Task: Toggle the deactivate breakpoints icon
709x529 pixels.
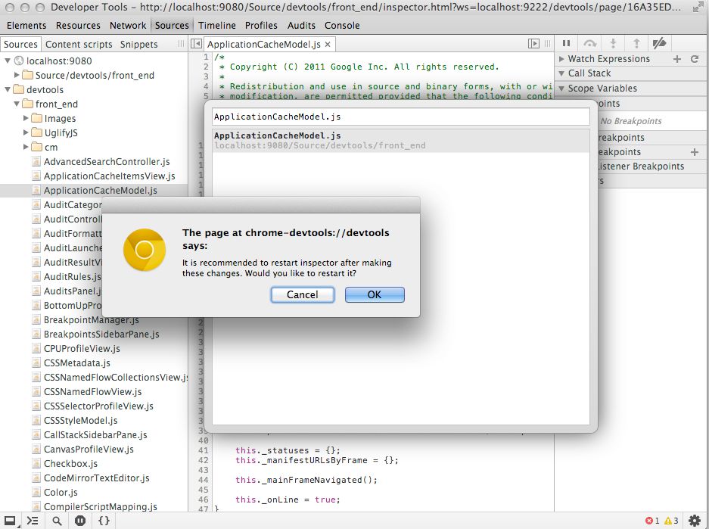Action: pyautogui.click(x=659, y=43)
